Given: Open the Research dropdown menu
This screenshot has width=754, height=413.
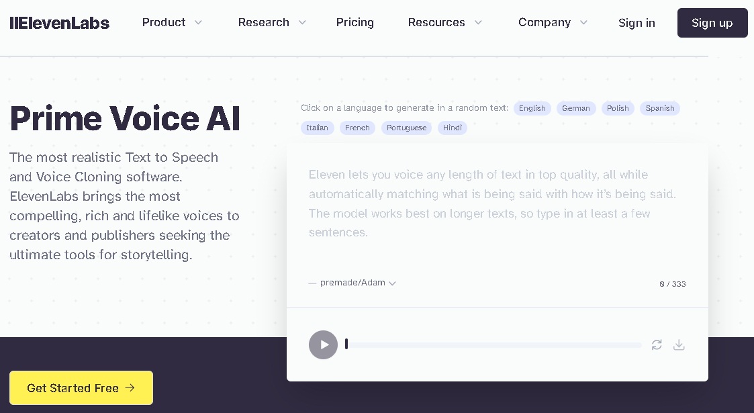Looking at the screenshot, I should [x=272, y=23].
